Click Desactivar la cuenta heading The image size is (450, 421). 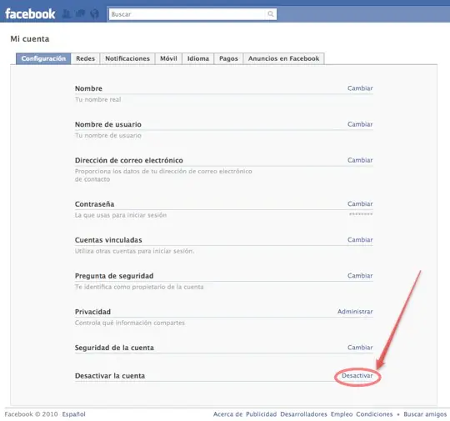110,376
